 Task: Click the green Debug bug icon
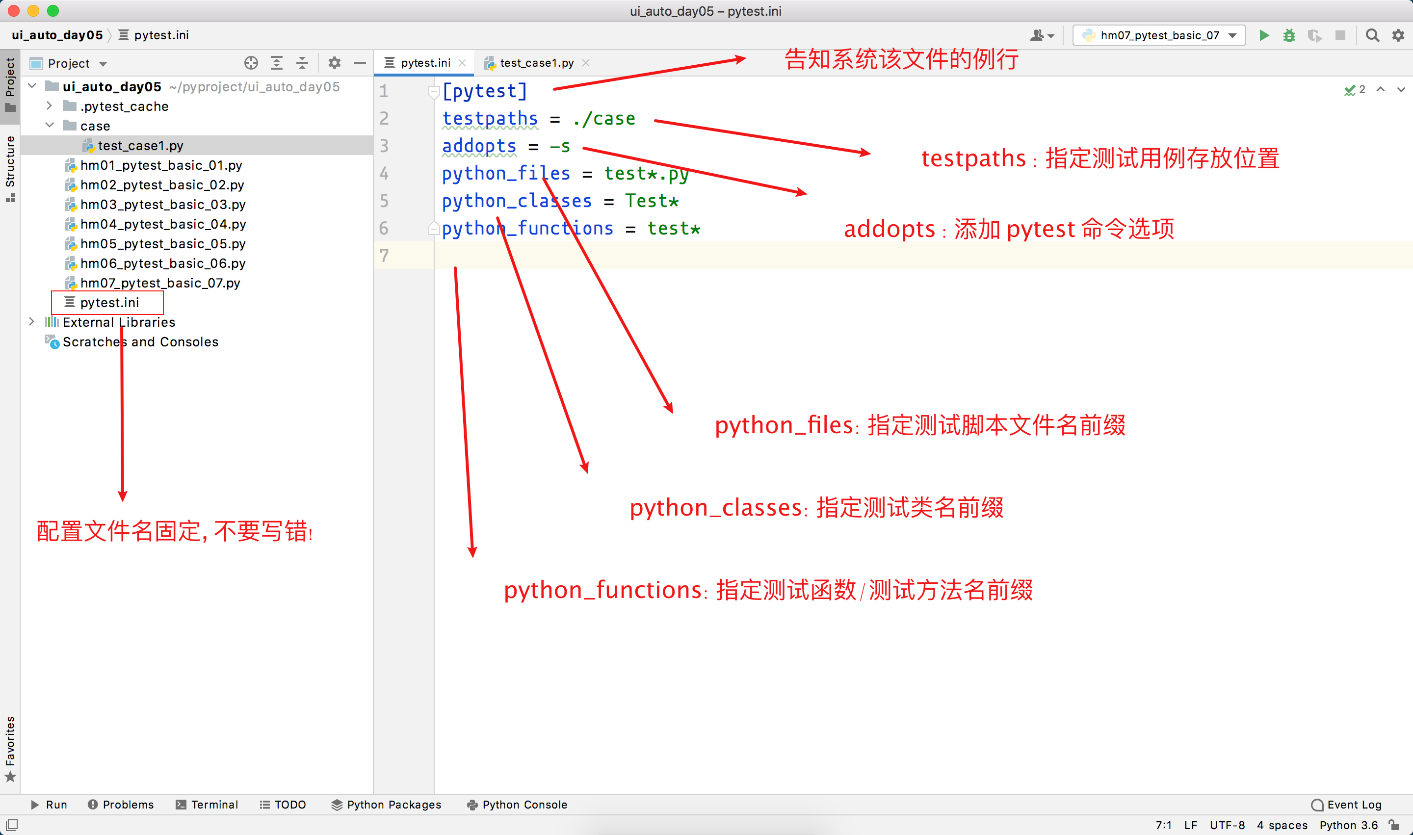pos(1289,35)
